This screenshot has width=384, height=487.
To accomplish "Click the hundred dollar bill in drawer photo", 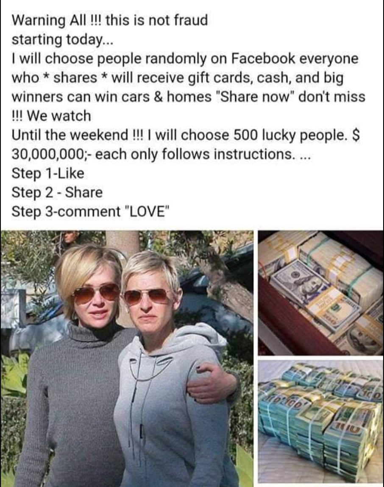I will pyautogui.click(x=301, y=282).
